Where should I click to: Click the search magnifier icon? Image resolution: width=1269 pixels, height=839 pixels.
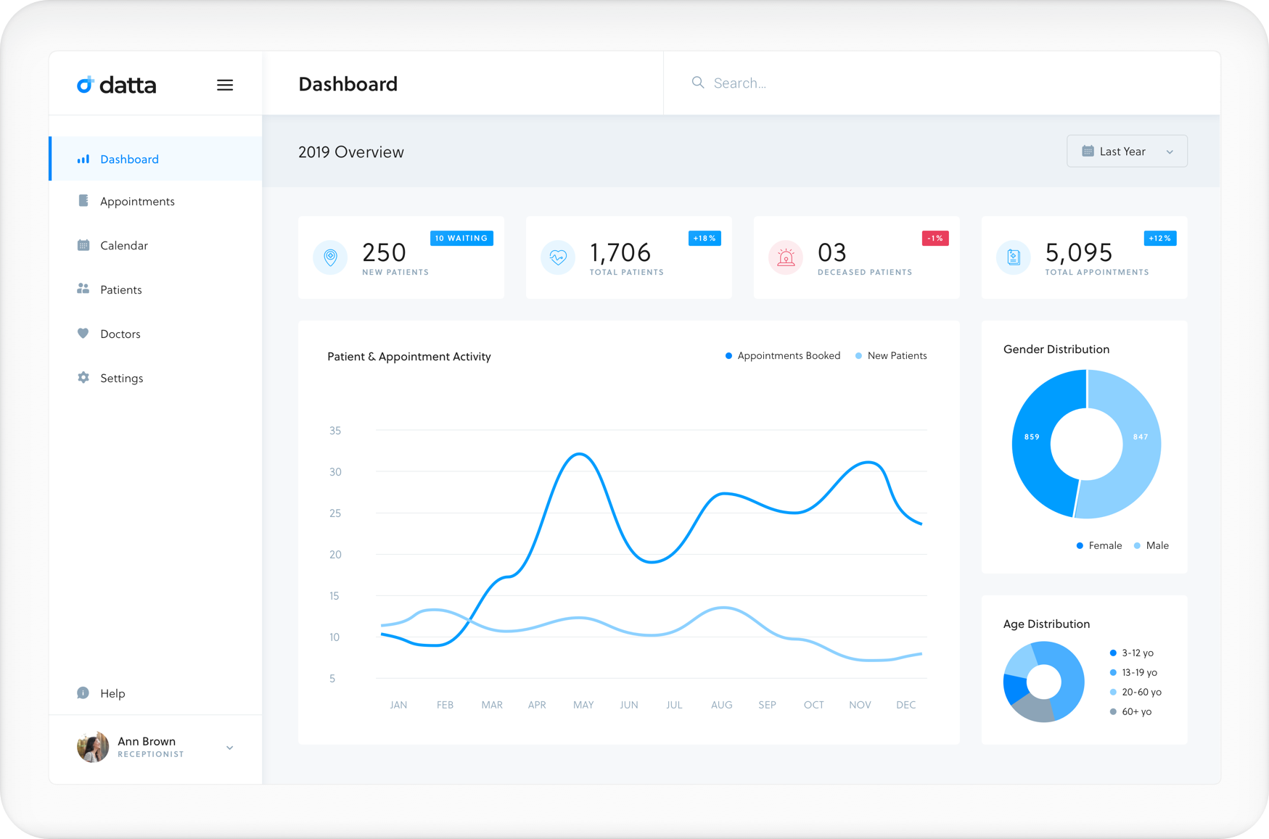pyautogui.click(x=698, y=83)
